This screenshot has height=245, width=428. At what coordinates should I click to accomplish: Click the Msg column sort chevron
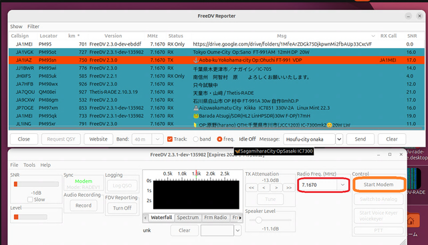pyautogui.click(x=373, y=36)
